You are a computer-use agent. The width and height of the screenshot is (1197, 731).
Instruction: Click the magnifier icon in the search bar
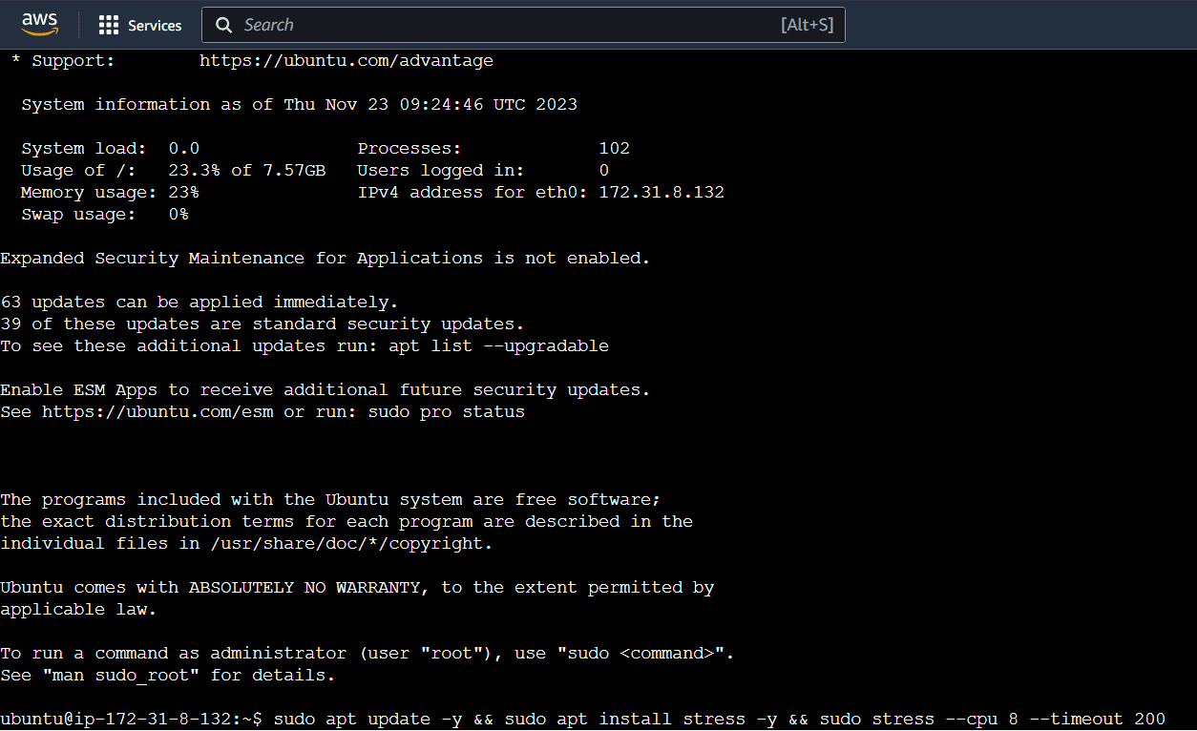pos(223,25)
